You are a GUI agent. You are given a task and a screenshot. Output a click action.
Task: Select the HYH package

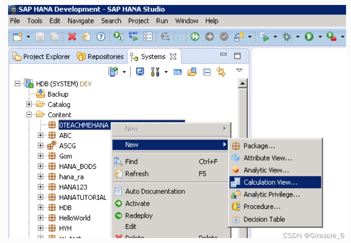[65, 228]
